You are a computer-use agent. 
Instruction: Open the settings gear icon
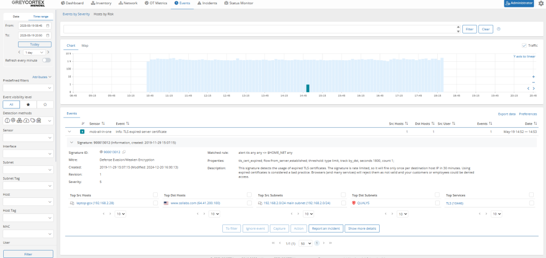pos(541,3)
